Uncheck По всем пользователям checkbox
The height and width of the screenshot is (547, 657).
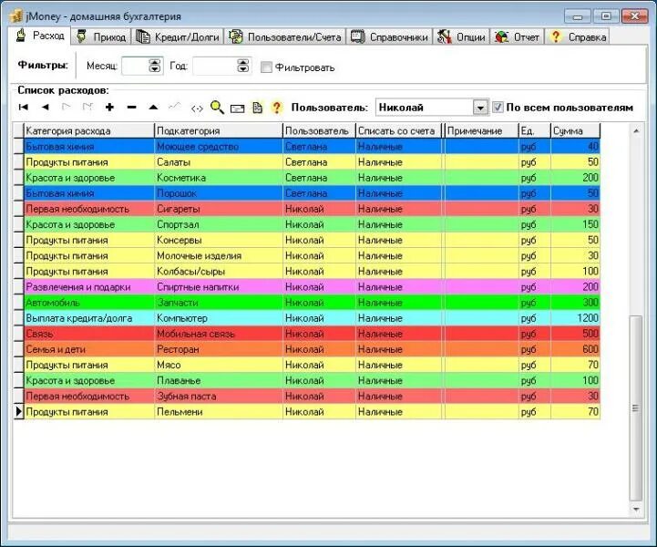click(x=498, y=108)
